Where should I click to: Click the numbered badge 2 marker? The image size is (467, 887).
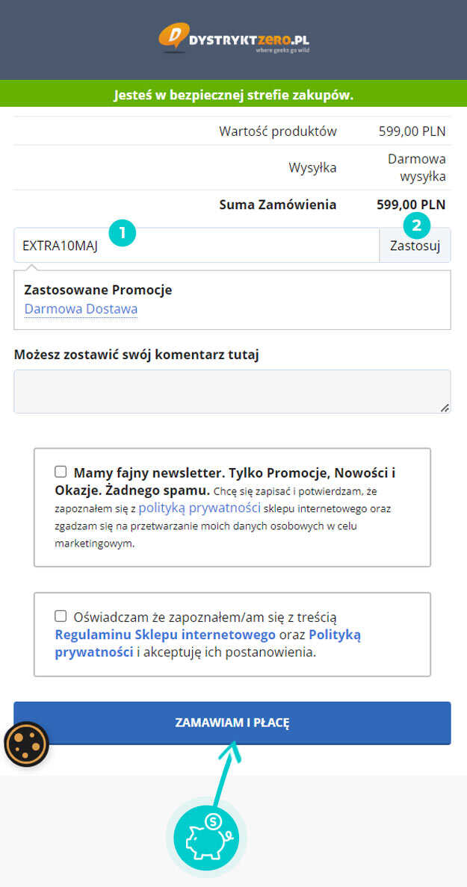[417, 225]
